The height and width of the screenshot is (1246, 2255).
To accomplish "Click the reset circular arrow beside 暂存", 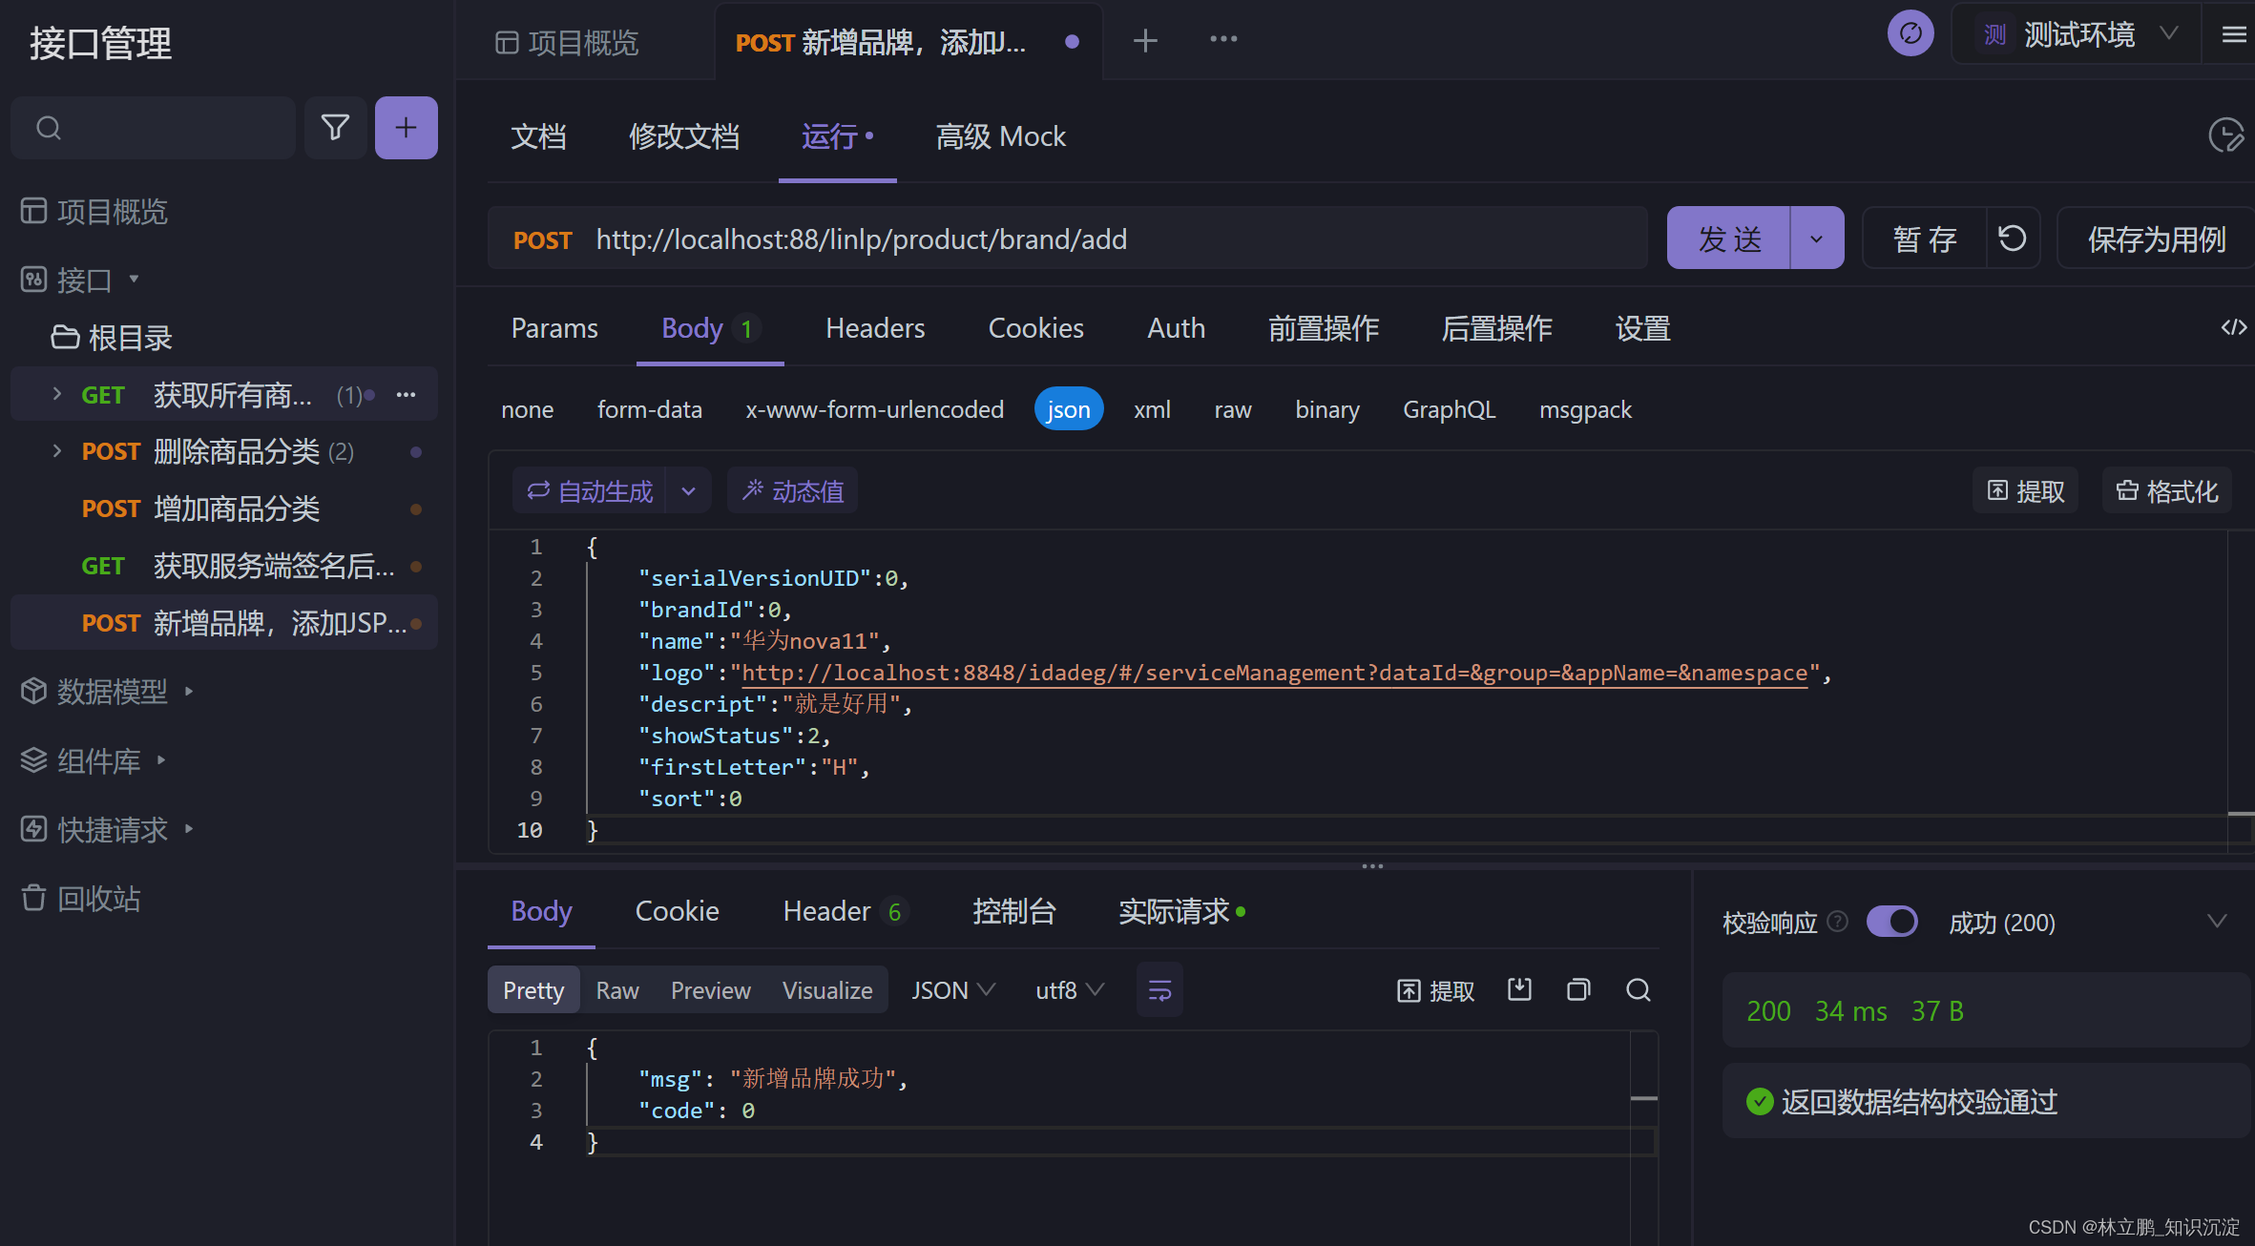I will coord(2013,238).
